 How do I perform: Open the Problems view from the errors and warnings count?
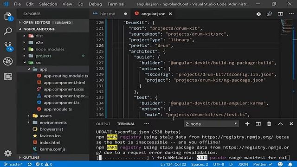coord(44,164)
